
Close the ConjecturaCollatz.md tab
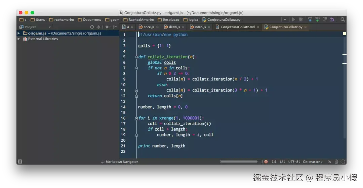pyautogui.click(x=258, y=27)
